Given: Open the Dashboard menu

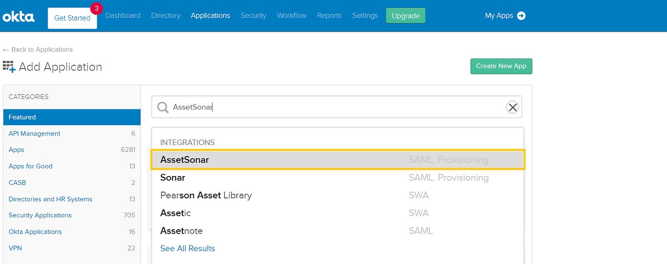Looking at the screenshot, I should coord(123,16).
